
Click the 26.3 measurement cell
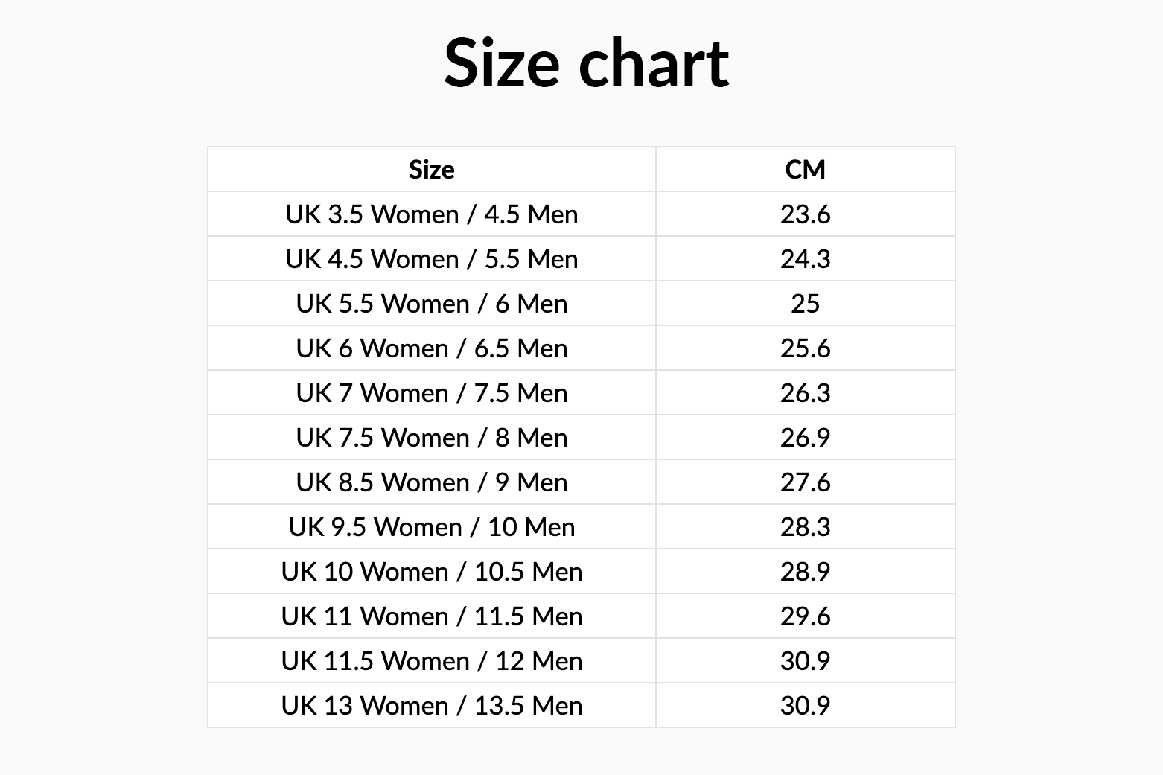pos(805,393)
